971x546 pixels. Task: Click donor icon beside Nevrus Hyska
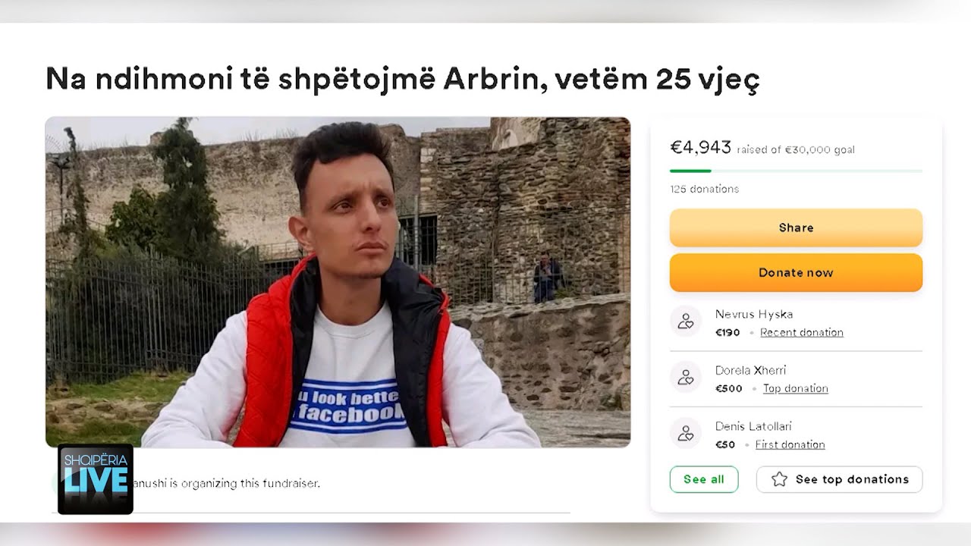click(x=686, y=322)
